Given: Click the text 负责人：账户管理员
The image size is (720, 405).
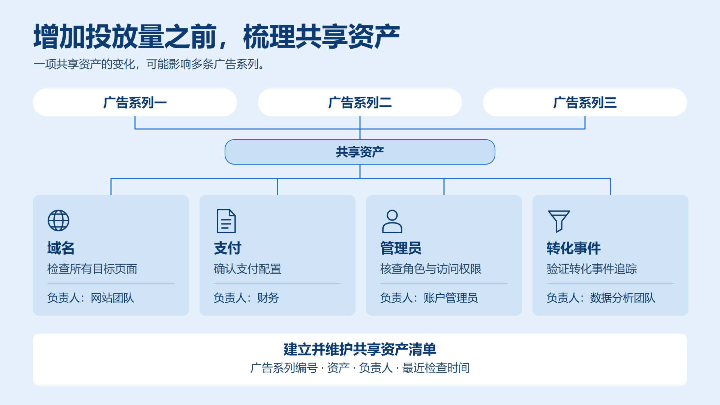Looking at the screenshot, I should pyautogui.click(x=429, y=298).
